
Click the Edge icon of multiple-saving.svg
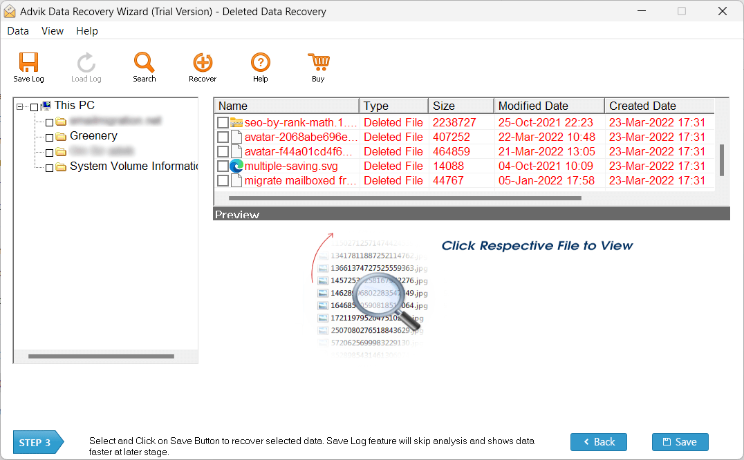236,166
